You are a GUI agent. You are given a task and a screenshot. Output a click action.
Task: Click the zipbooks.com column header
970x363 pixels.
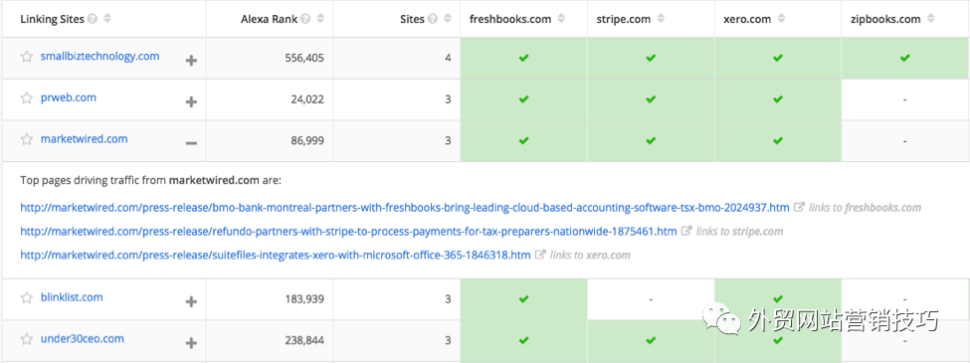pyautogui.click(x=885, y=19)
